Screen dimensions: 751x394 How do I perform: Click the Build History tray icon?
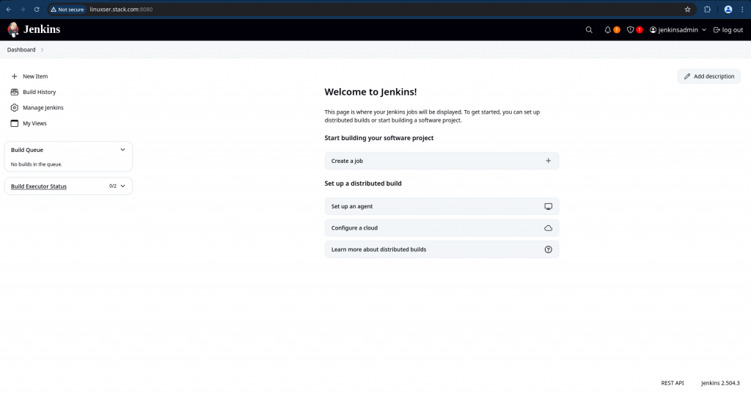15,92
